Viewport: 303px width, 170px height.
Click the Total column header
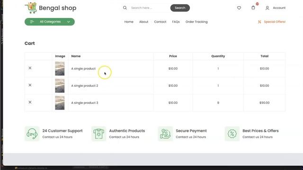point(264,56)
